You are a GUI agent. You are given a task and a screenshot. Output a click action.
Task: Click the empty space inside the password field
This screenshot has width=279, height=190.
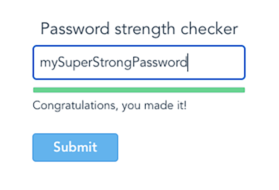216,63
